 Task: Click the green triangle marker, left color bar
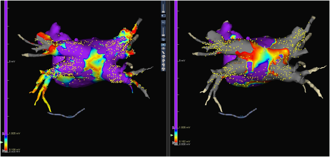(x=2, y=142)
